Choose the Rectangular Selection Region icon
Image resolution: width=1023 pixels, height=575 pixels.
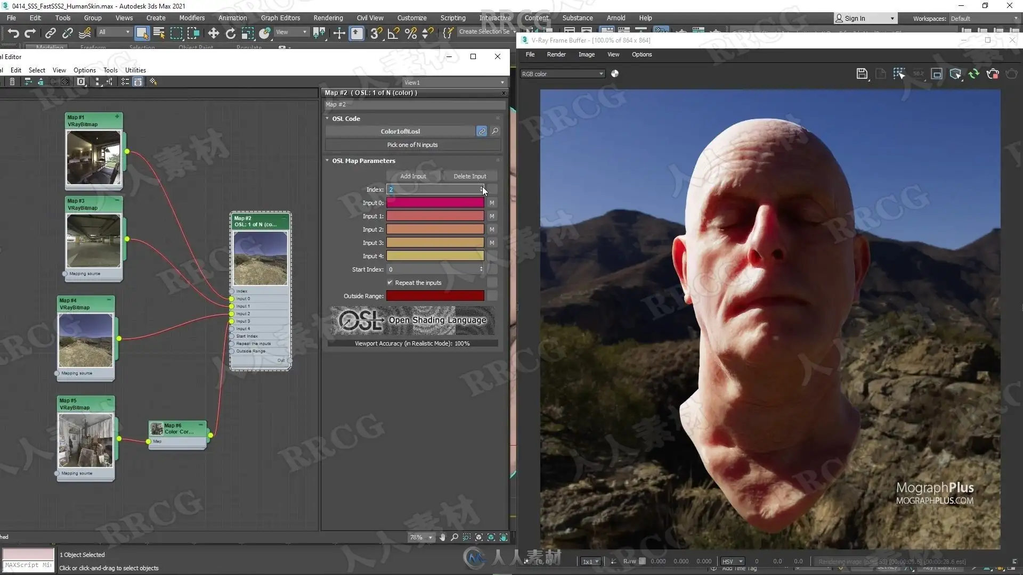point(176,33)
